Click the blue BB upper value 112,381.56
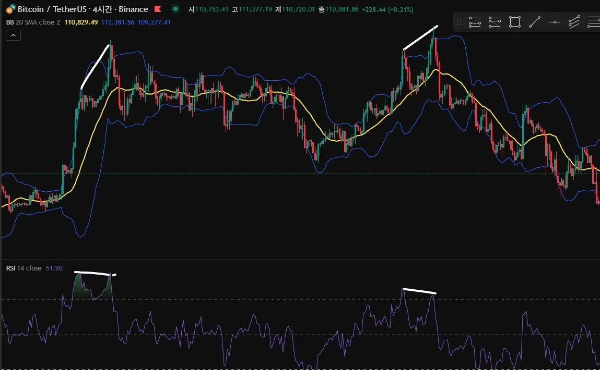600x370 pixels. (117, 22)
